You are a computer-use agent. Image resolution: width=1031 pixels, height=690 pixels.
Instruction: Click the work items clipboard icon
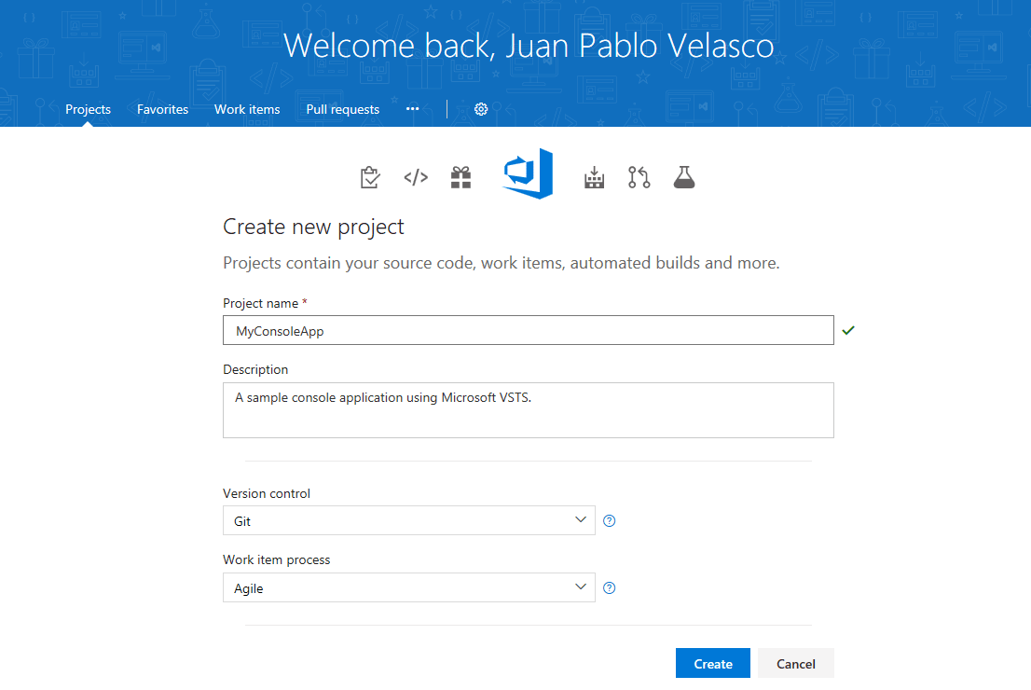[370, 177]
